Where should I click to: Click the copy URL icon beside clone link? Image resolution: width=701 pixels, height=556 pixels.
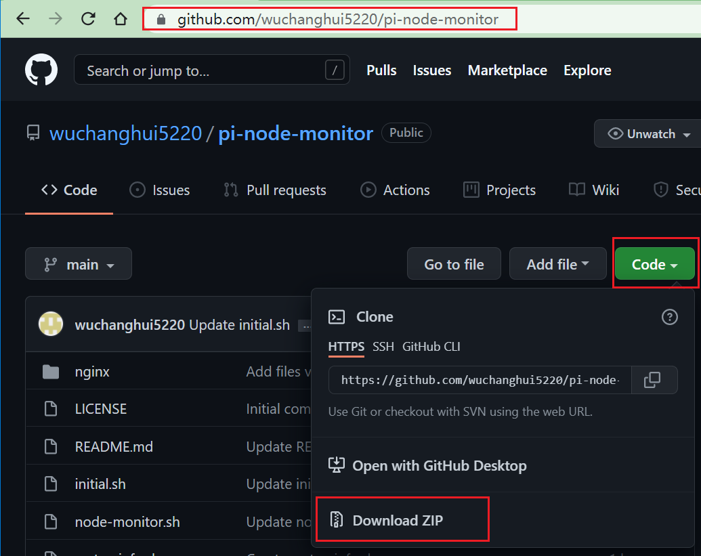tap(654, 380)
